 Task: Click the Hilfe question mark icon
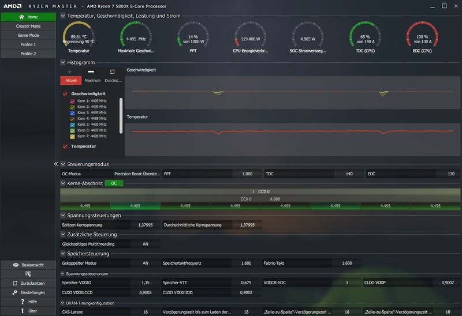23,302
